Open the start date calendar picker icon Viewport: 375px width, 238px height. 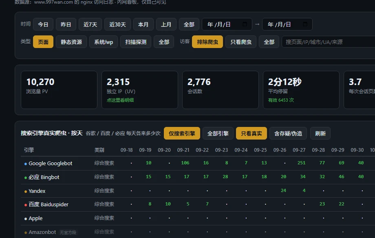coord(245,24)
